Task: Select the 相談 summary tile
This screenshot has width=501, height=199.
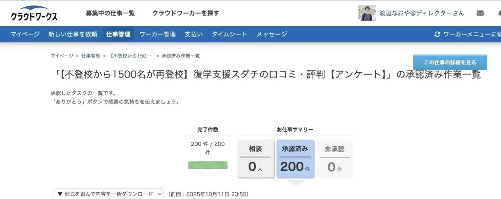Action: point(256,159)
